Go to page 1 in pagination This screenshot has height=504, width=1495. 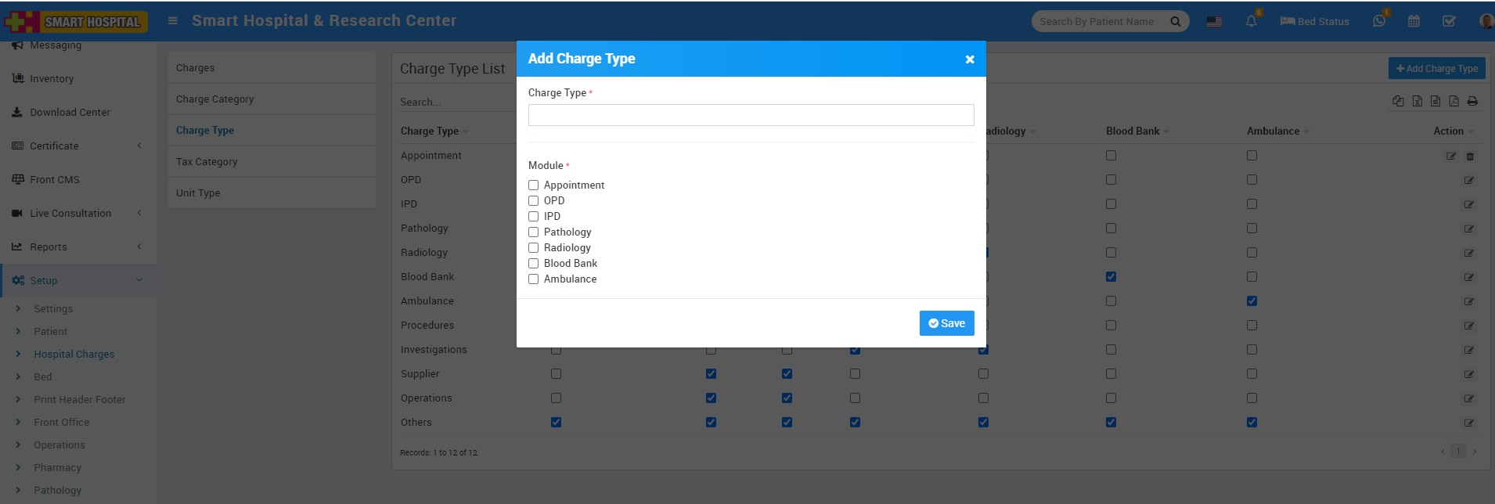pos(1458,452)
